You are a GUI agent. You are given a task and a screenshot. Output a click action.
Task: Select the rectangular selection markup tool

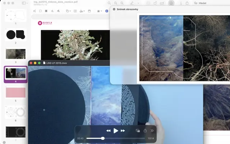pyautogui.click(x=41, y=11)
